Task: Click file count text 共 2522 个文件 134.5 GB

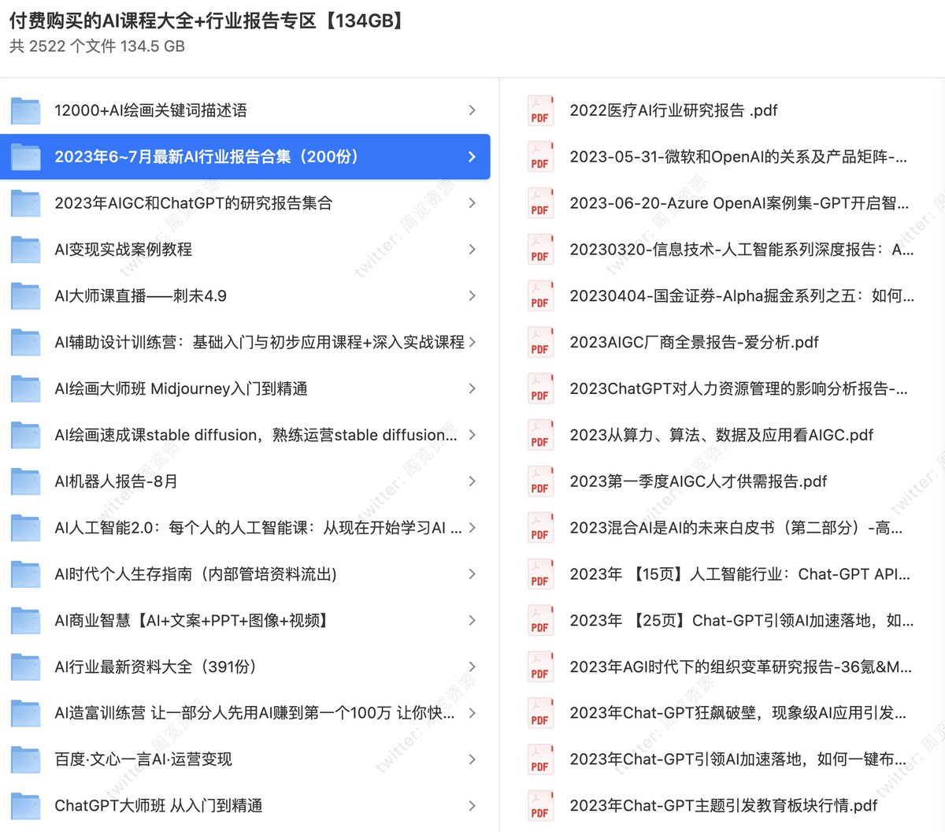Action: (97, 46)
